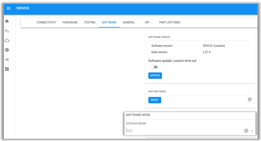
Task: Show Factory Reset info icon
Action: tap(250, 99)
